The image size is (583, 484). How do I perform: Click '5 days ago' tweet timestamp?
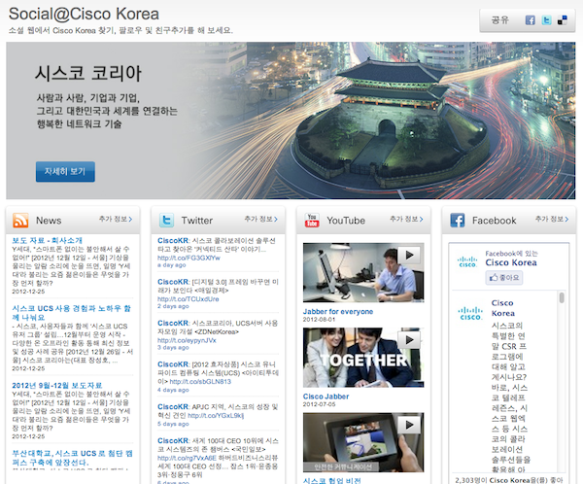tap(173, 424)
